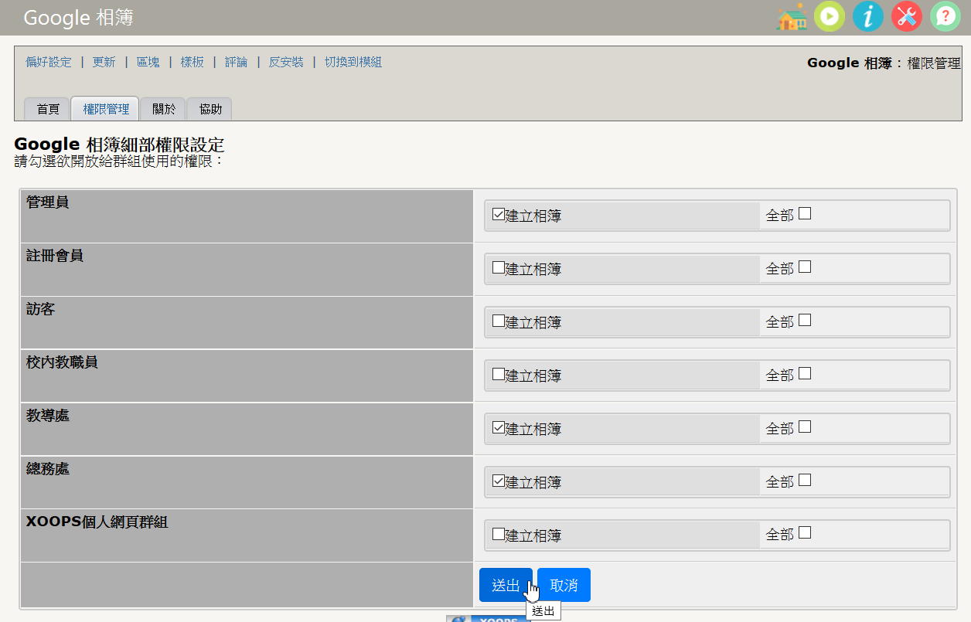971x622 pixels.
Task: Enable 建立相簿 for 註冊會員
Action: pos(499,267)
